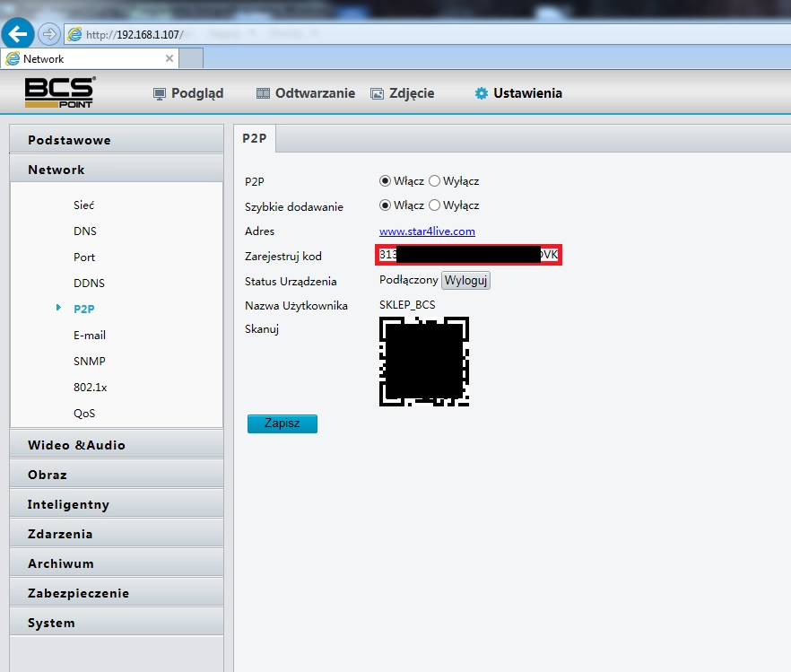Open SNMP settings in sidebar
This screenshot has height=672, width=791.
click(x=90, y=362)
